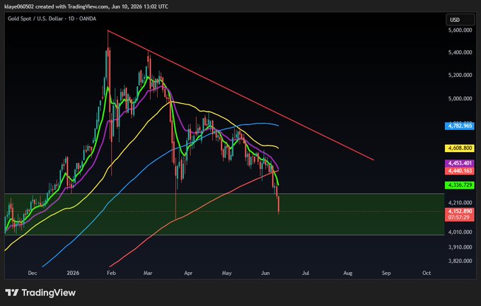The height and width of the screenshot is (306, 481).
Task: Click the 3,910.000 axis value
Action: click(460, 247)
